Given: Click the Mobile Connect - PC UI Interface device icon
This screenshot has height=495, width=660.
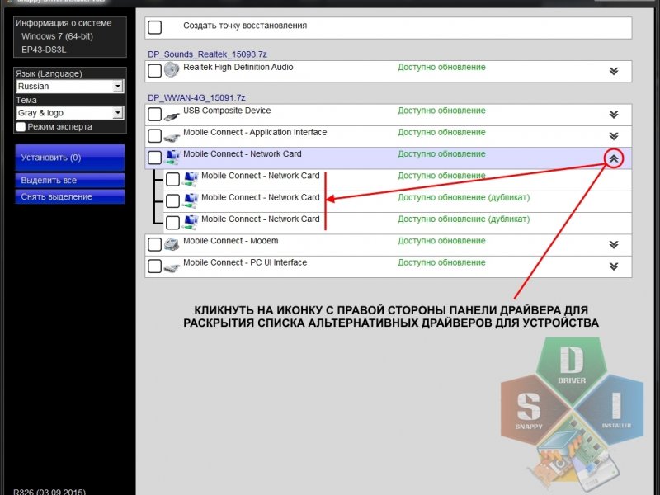Looking at the screenshot, I should pyautogui.click(x=172, y=266).
